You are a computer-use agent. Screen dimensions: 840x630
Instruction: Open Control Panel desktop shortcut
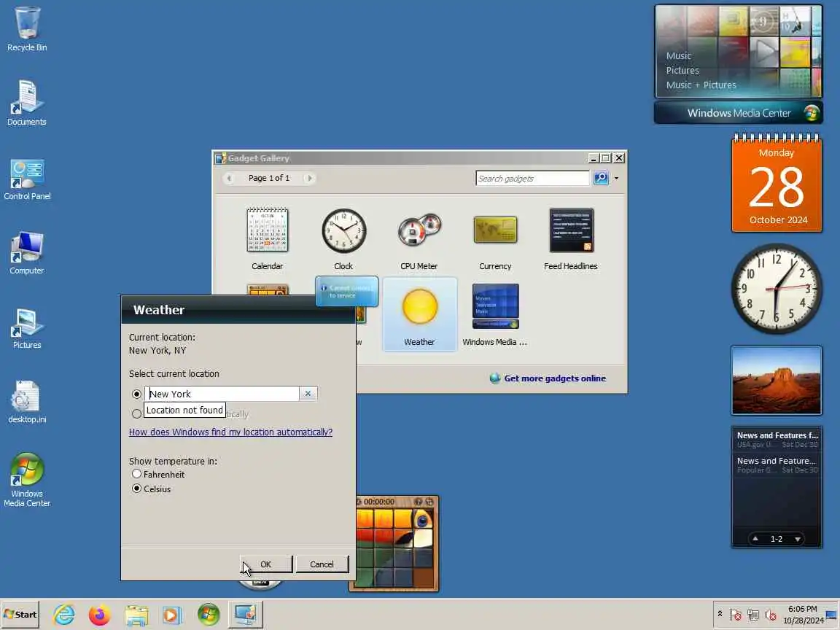point(27,179)
